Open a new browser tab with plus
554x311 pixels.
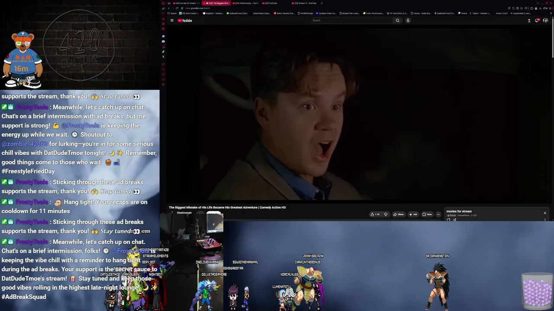(322, 3)
